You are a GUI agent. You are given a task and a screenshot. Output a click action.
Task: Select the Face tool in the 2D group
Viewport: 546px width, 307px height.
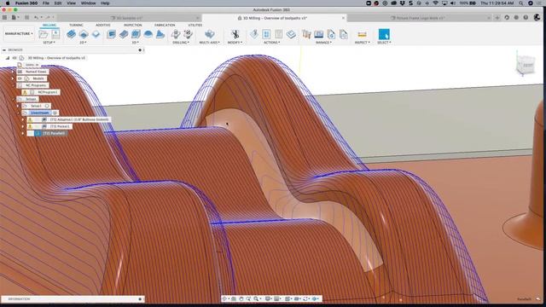(96, 34)
